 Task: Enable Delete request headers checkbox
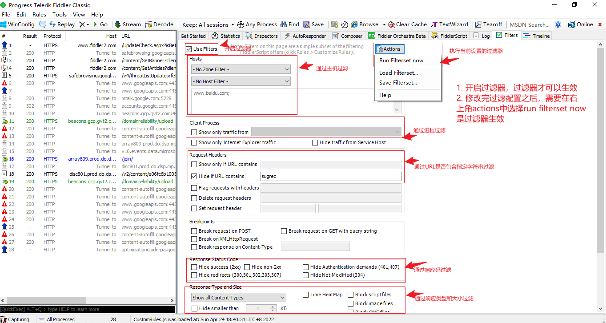pos(194,198)
